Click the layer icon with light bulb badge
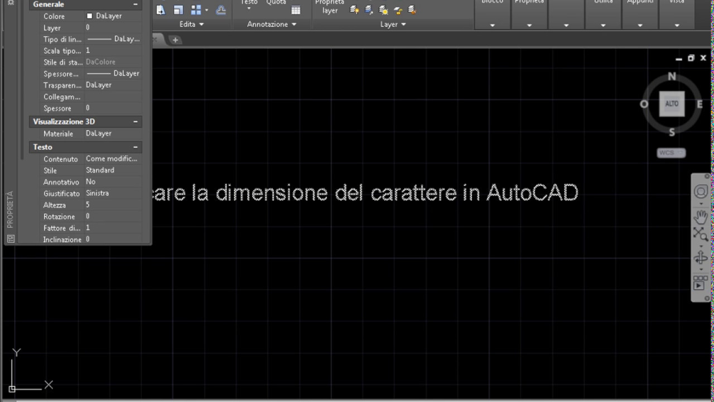Image resolution: width=714 pixels, height=402 pixels. 354,9
